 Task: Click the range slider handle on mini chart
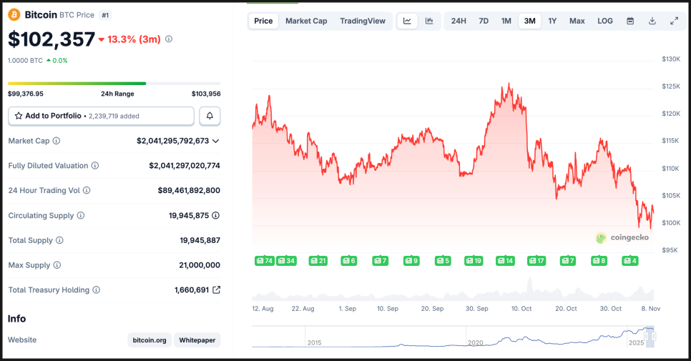[x=650, y=335]
